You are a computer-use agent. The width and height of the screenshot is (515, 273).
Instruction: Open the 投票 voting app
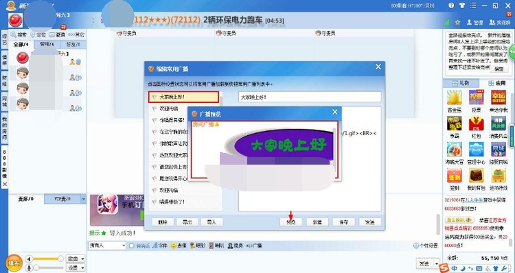tap(477, 97)
